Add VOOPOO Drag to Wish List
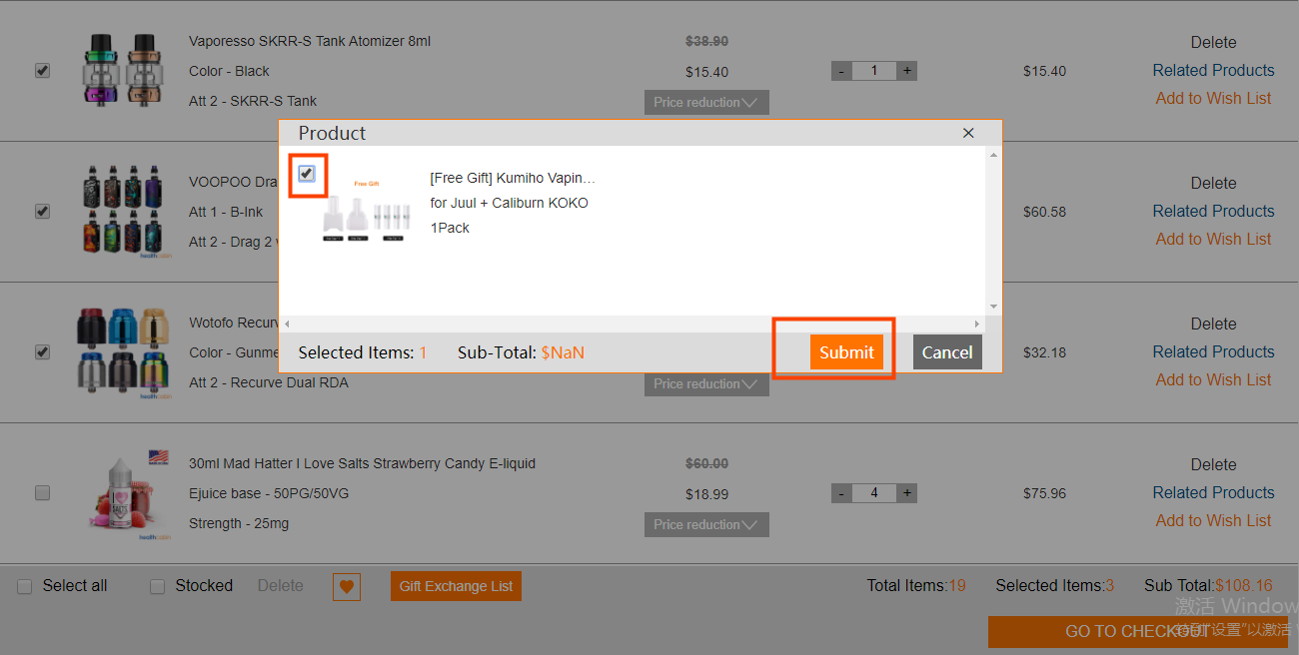Screen dimensions: 1299x655 click(x=1213, y=240)
